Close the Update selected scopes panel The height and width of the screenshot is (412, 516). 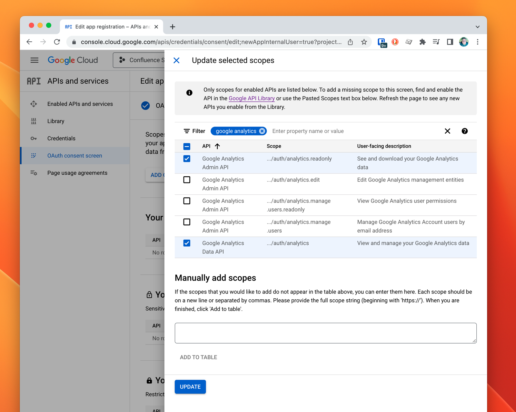176,60
